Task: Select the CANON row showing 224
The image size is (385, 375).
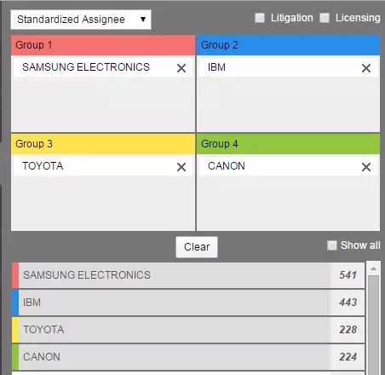Action: [188, 357]
